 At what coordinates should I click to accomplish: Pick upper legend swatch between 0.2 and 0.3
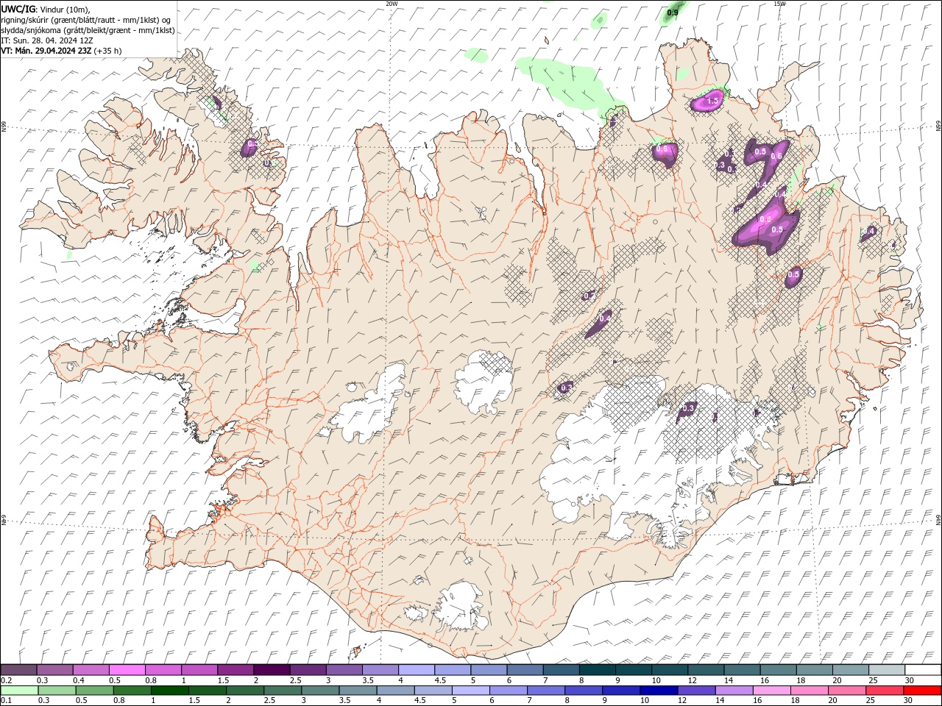pyautogui.click(x=18, y=670)
